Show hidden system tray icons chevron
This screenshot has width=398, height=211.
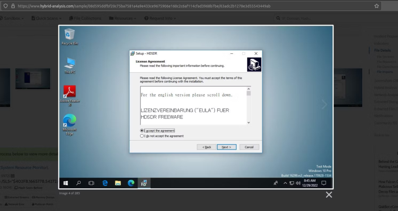(x=285, y=183)
